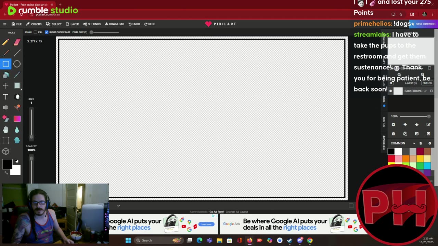Select the Line tool

point(17,53)
